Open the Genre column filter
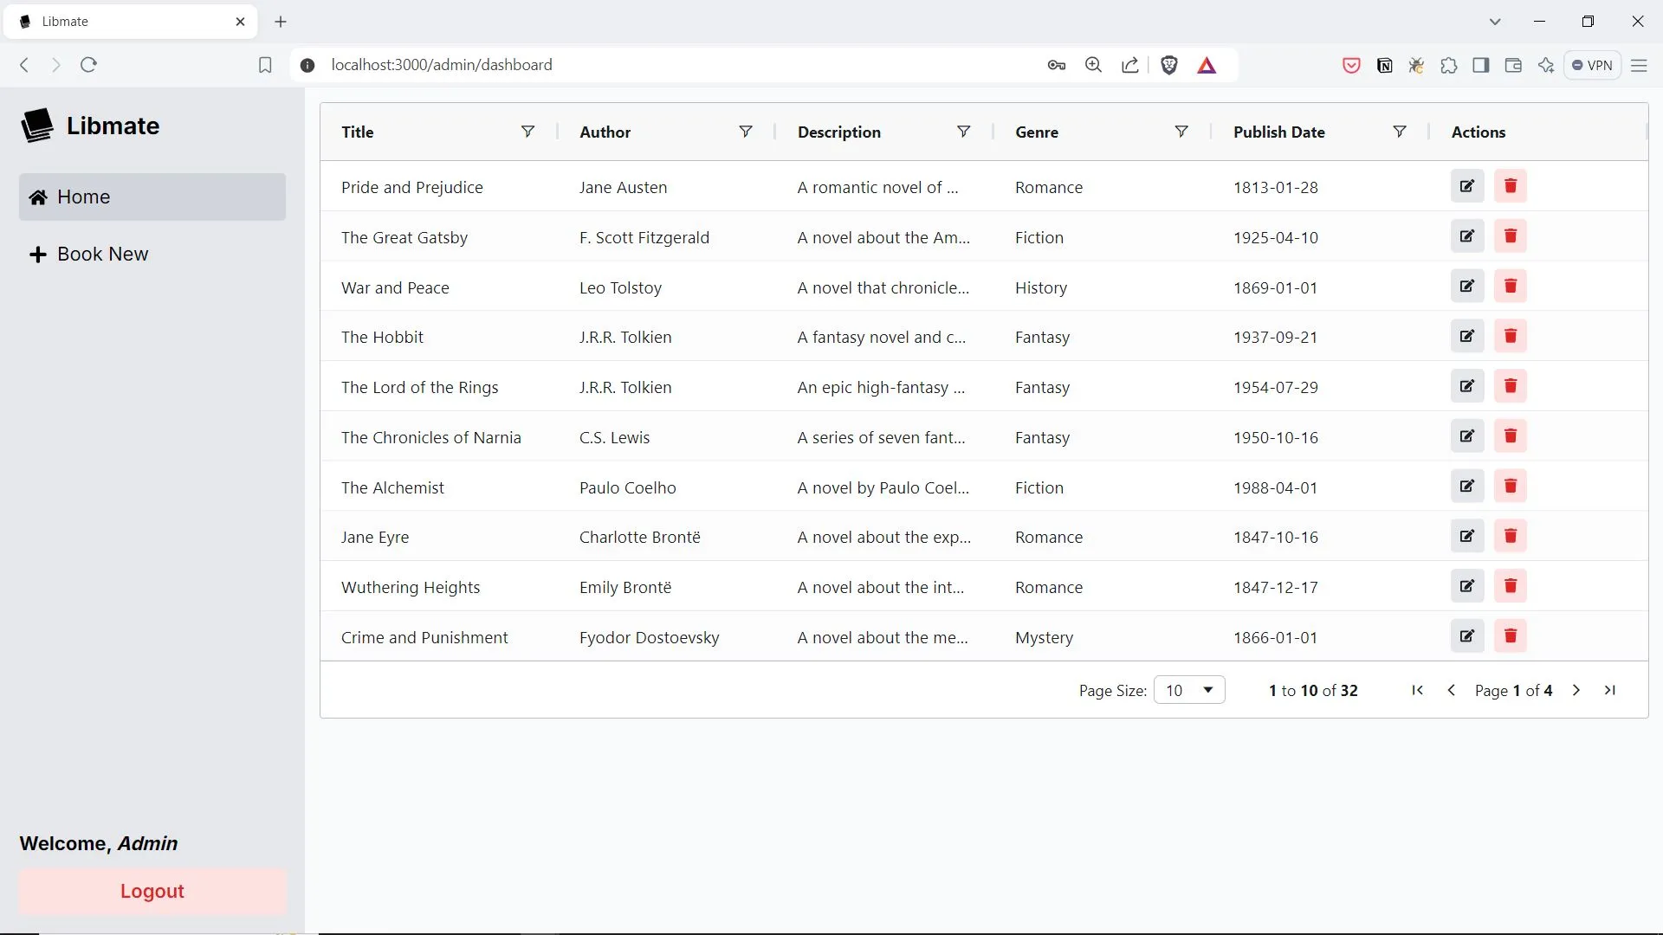Image resolution: width=1663 pixels, height=935 pixels. (1181, 132)
